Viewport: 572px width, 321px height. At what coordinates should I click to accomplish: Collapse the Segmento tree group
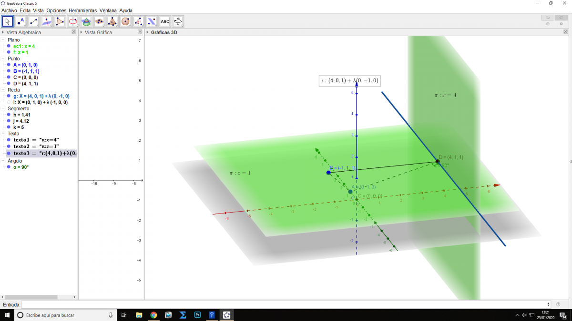(3, 109)
